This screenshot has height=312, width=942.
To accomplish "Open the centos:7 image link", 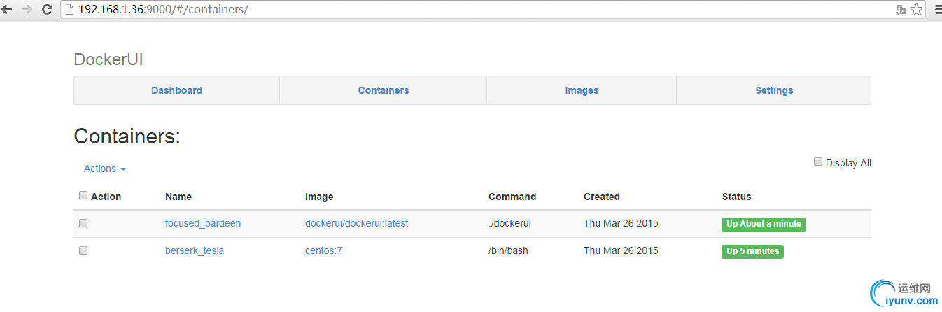I will pos(323,250).
